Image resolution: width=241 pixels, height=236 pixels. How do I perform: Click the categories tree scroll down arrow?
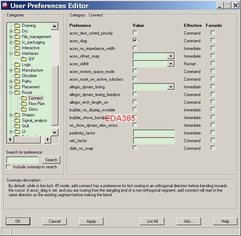tap(55, 132)
